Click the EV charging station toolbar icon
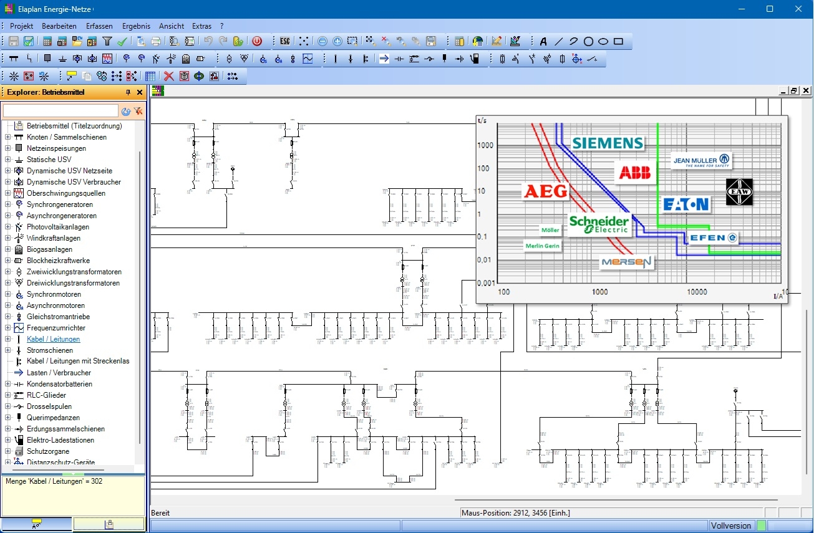 (x=474, y=59)
